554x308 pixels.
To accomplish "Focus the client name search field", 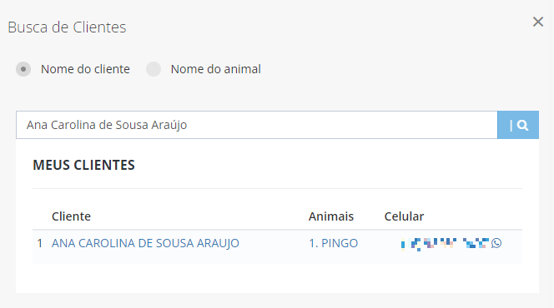I will (257, 125).
